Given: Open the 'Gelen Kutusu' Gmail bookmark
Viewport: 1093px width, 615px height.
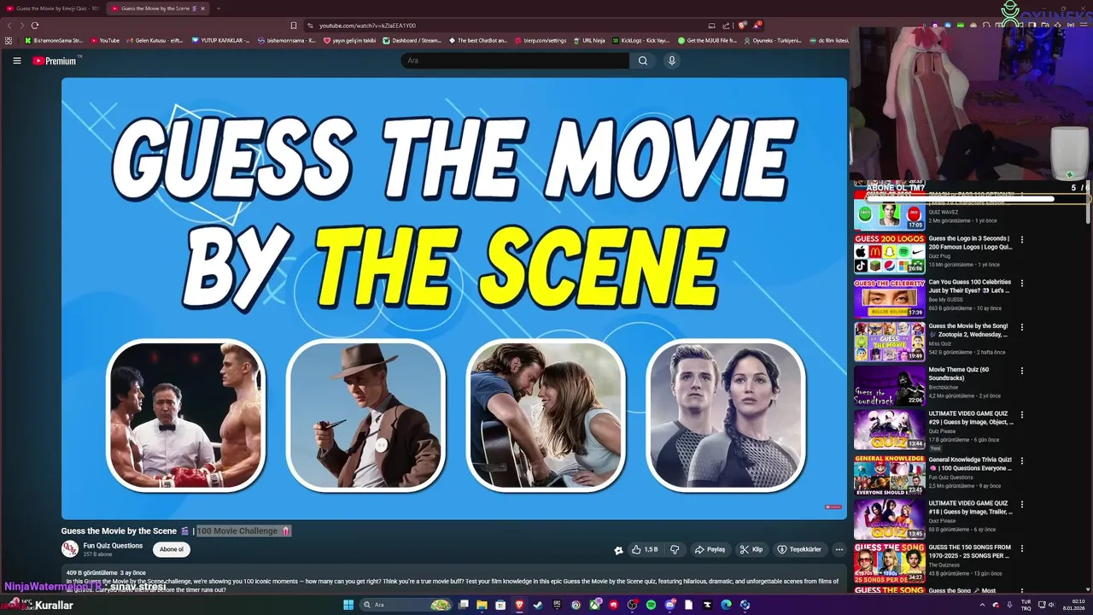Looking at the screenshot, I should 154,40.
